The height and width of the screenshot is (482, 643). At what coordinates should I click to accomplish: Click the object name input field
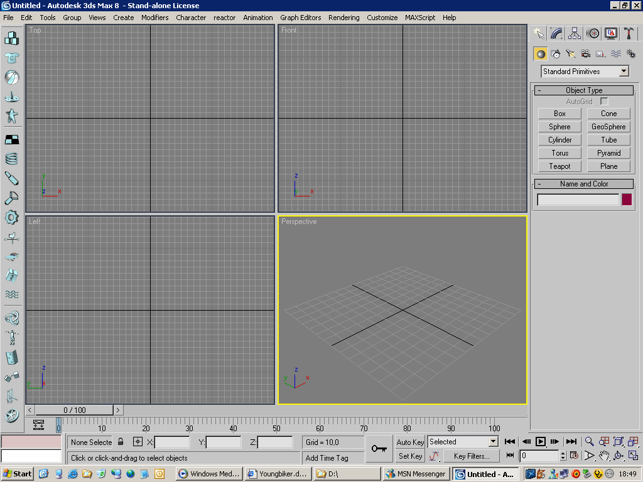(578, 200)
